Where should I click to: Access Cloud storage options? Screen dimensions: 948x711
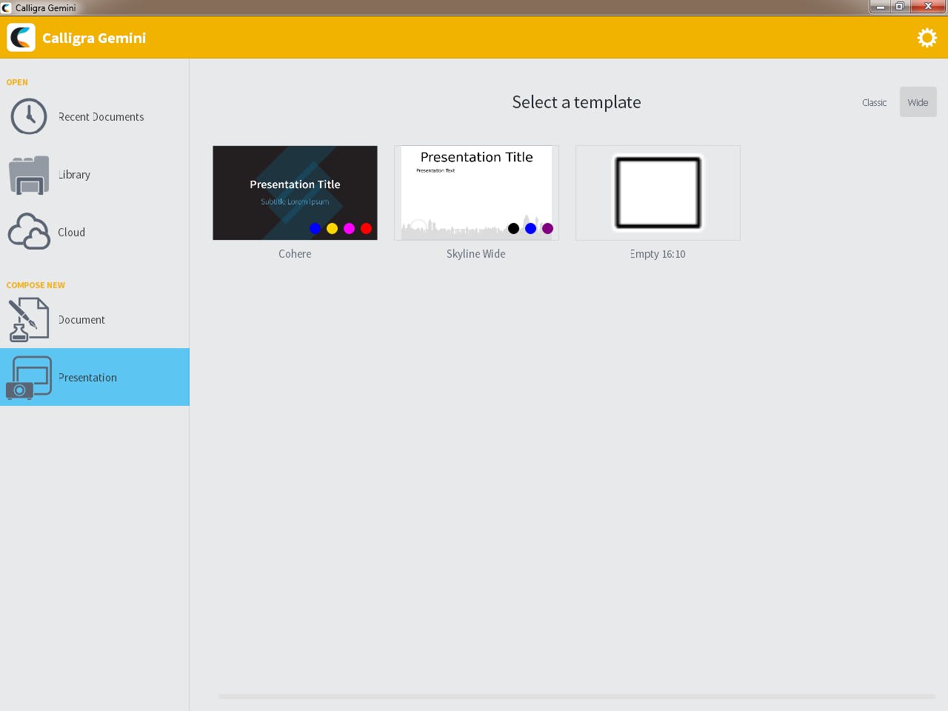[71, 232]
